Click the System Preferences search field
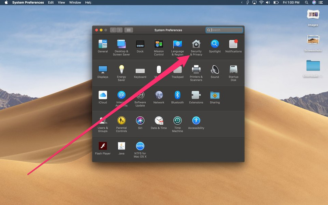This screenshot has width=328, height=205. pyautogui.click(x=226, y=30)
